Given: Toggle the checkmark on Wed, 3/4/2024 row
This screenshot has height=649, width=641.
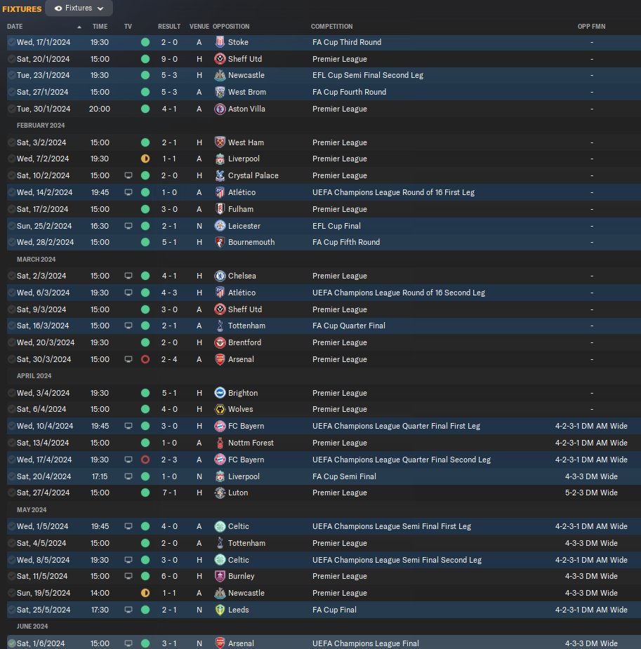Looking at the screenshot, I should [12, 393].
